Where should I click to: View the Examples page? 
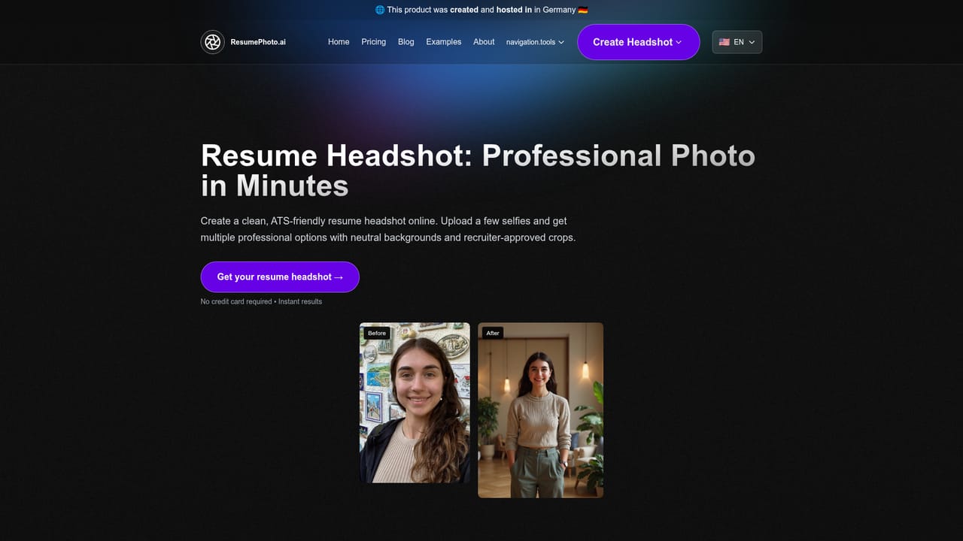pos(444,42)
